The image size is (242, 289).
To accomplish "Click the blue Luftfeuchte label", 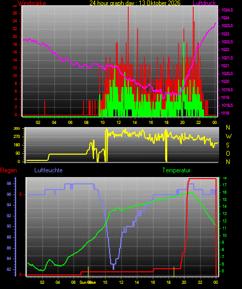I will [x=48, y=170].
